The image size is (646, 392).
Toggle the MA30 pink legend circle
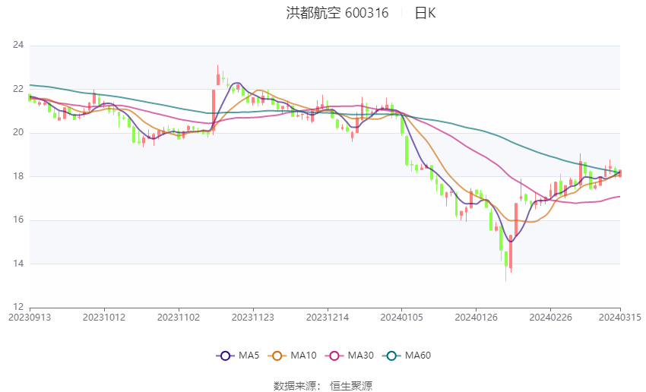(x=334, y=356)
